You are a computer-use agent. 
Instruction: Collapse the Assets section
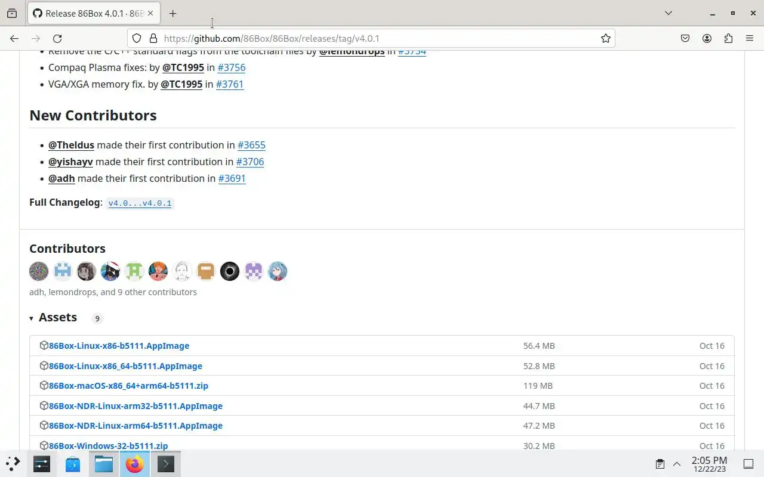coord(53,317)
